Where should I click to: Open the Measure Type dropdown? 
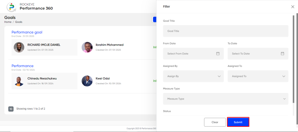click(x=226, y=99)
